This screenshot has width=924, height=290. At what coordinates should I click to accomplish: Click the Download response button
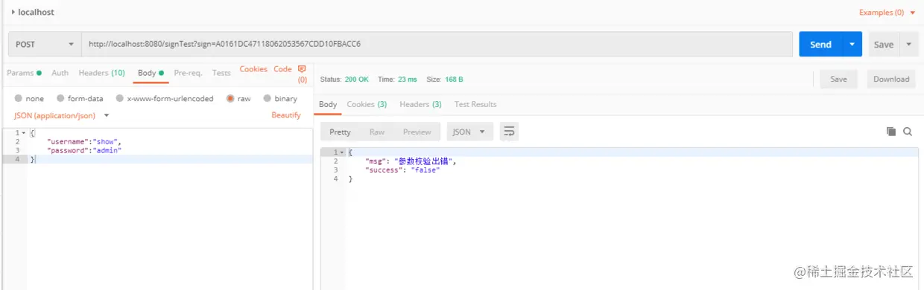tap(891, 79)
